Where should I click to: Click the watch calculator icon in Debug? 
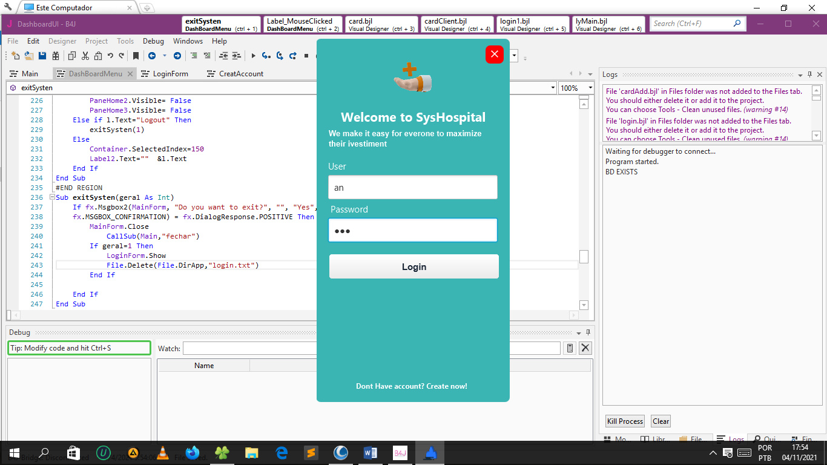[570, 348]
